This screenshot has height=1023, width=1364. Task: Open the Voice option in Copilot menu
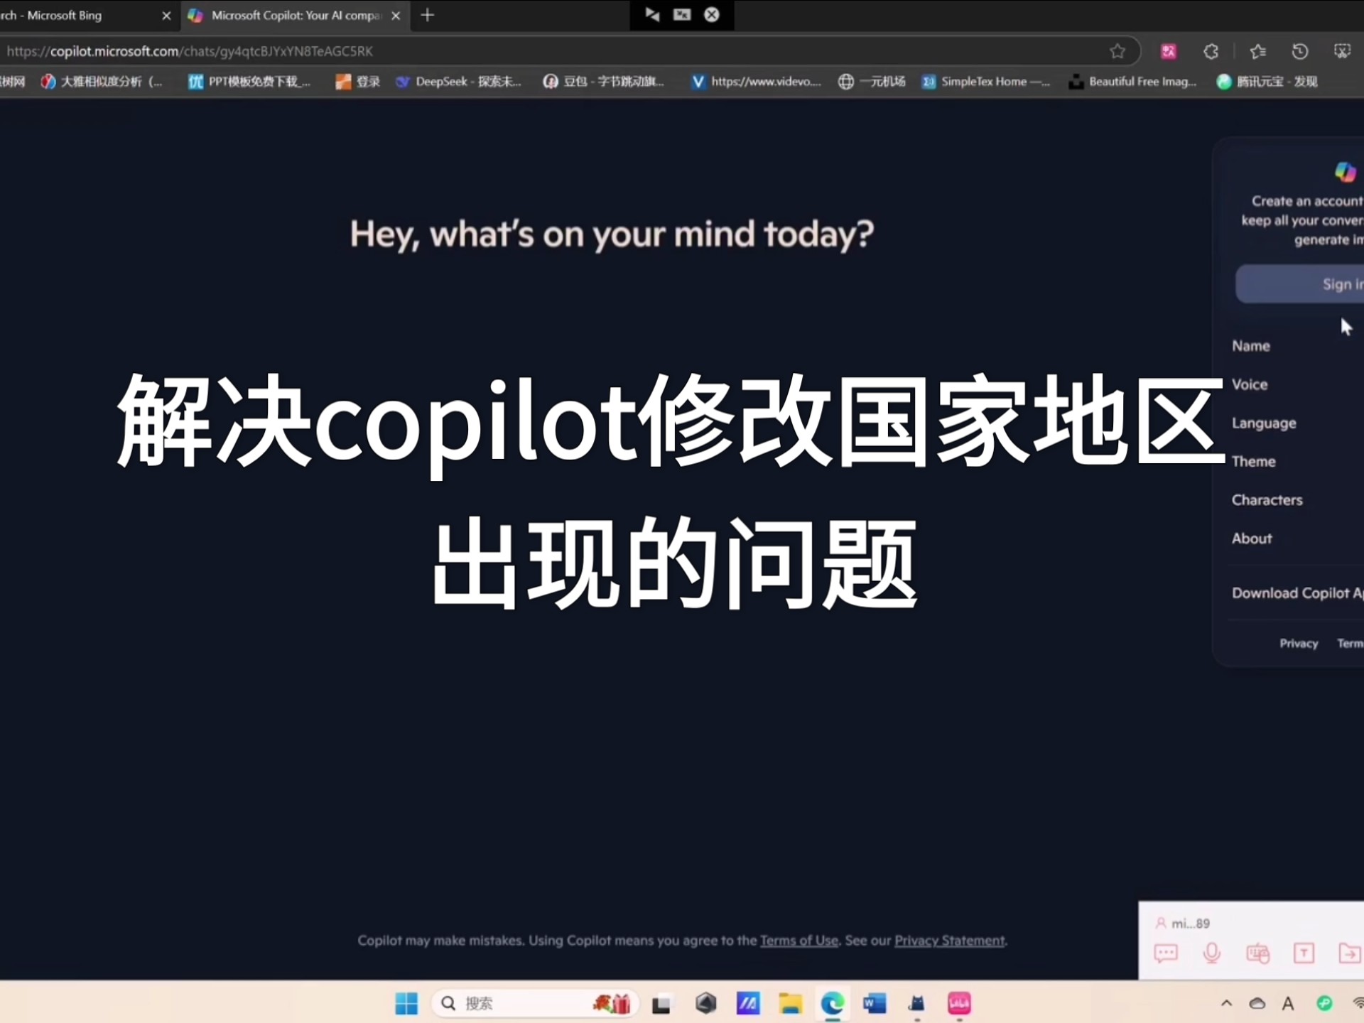click(1250, 384)
